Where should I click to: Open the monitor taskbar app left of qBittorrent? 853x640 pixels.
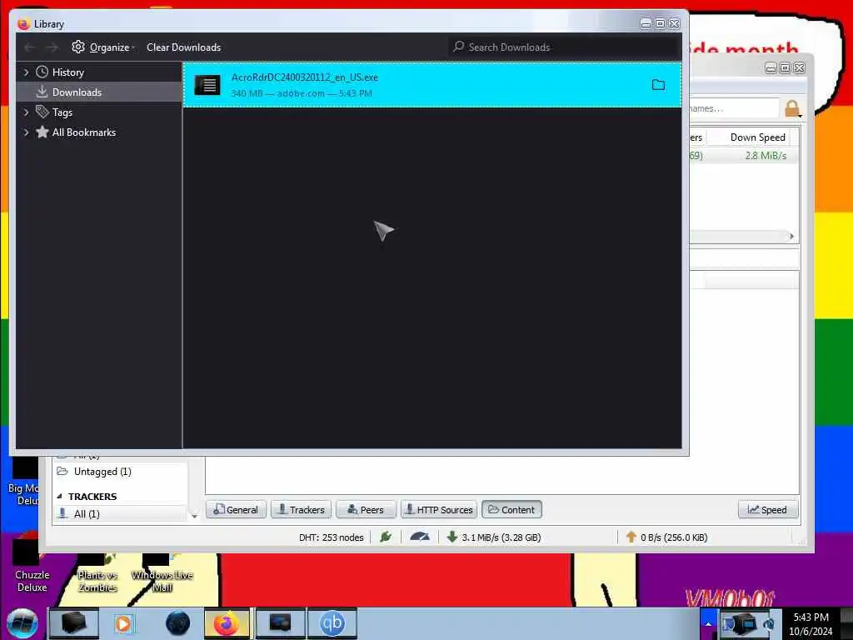280,623
